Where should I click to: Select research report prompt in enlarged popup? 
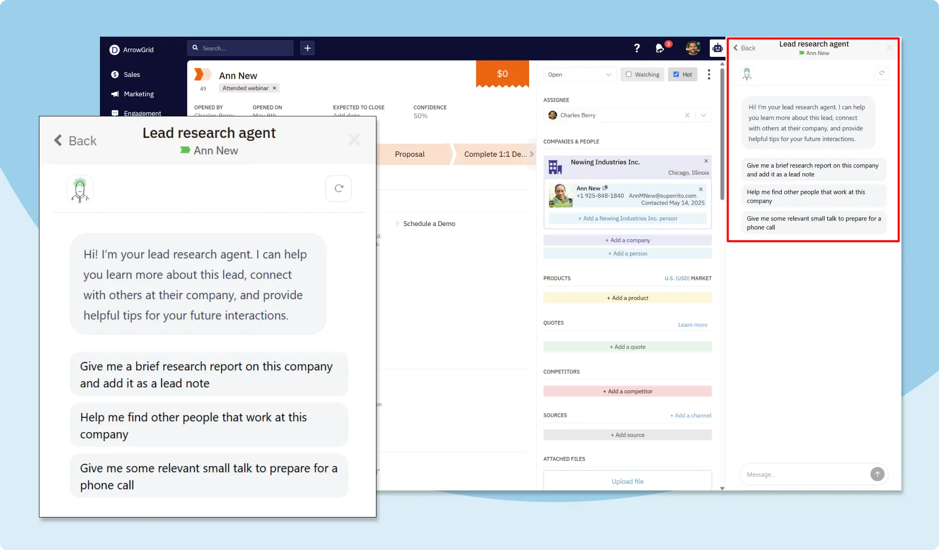click(209, 374)
